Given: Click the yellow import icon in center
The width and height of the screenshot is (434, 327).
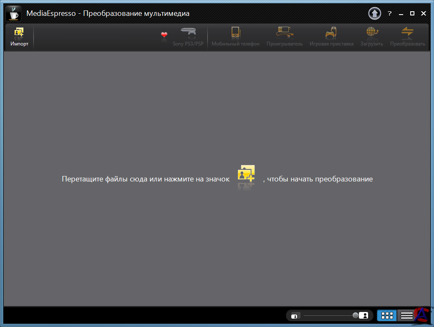Looking at the screenshot, I should coord(246,173).
